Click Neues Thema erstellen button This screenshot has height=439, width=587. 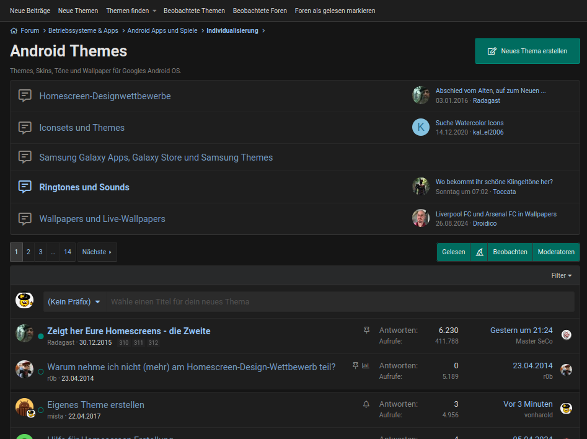527,51
